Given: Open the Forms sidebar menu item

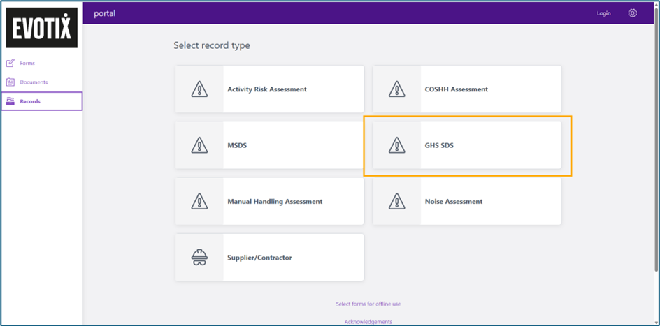Looking at the screenshot, I should point(27,63).
